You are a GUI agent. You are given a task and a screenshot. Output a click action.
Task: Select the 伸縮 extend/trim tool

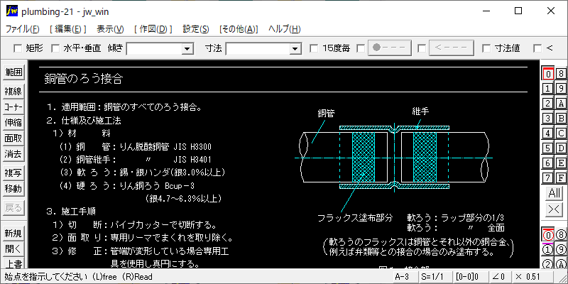[x=13, y=123]
